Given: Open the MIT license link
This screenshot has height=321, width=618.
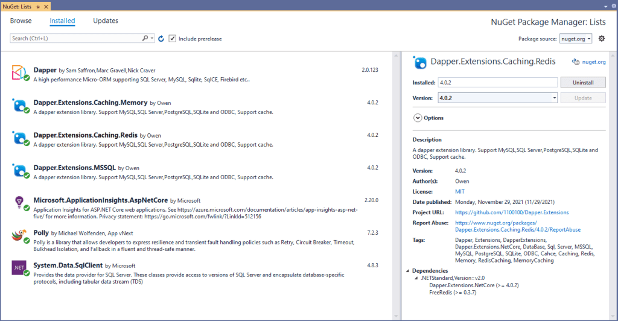Looking at the screenshot, I should coord(460,191).
